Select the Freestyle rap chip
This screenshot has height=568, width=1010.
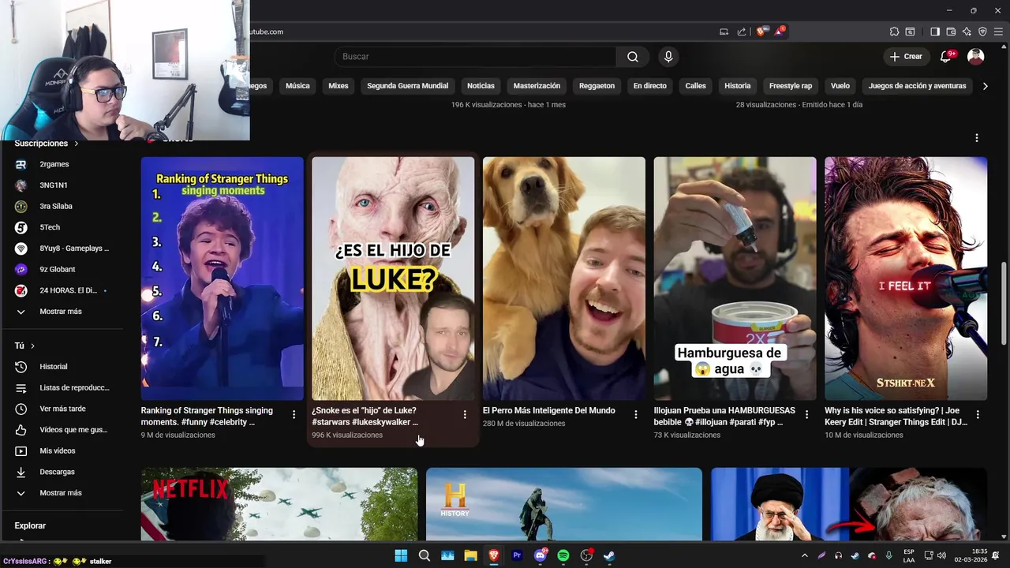(791, 86)
